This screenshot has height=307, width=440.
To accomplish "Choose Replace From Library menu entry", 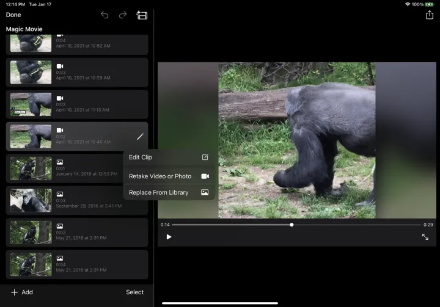I will [x=169, y=193].
